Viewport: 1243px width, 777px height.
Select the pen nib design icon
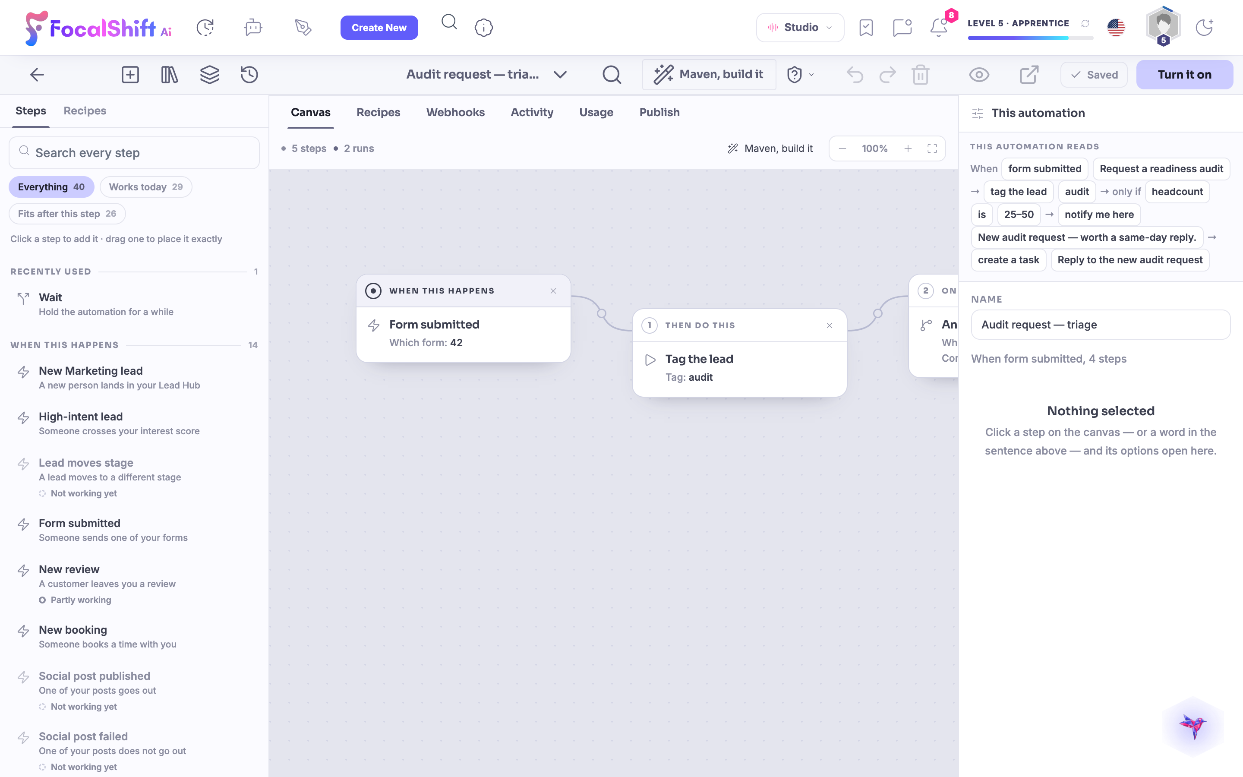[303, 28]
